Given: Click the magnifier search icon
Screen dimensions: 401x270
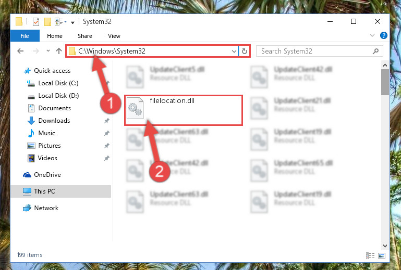Looking at the screenshot, I should pos(375,52).
